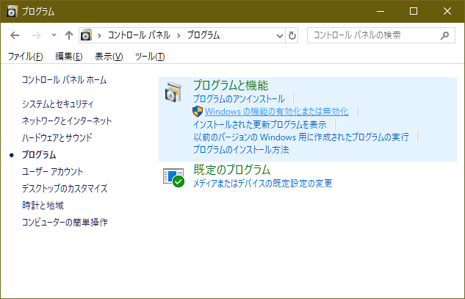Open デスクトップのカスタマイズ in sidebar
Image resolution: width=465 pixels, height=299 pixels.
coord(65,188)
